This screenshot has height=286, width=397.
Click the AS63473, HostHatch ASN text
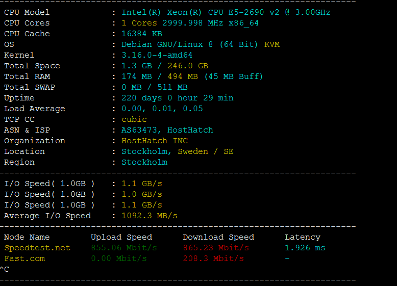coord(167,130)
